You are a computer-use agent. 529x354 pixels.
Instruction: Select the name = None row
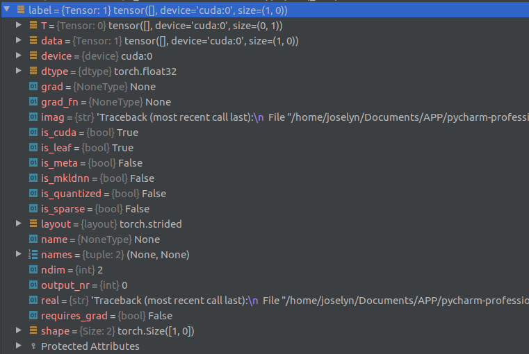101,239
